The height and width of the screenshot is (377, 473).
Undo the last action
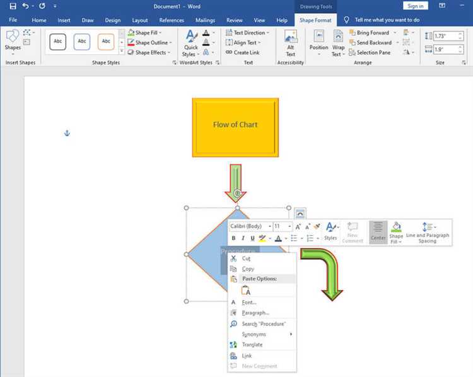[26, 6]
